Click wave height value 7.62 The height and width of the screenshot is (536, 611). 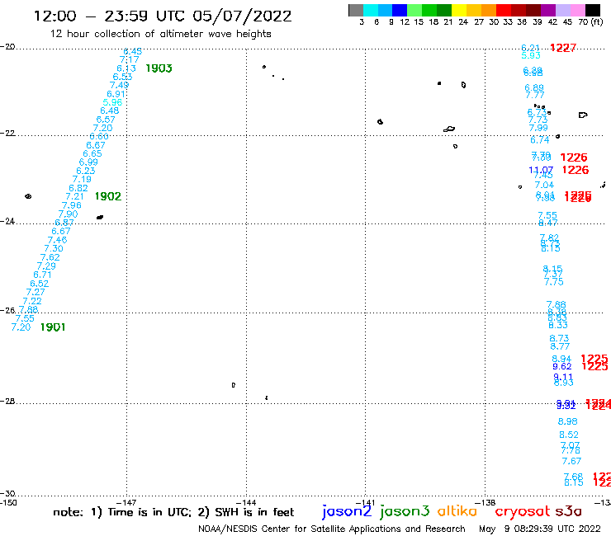click(50, 257)
